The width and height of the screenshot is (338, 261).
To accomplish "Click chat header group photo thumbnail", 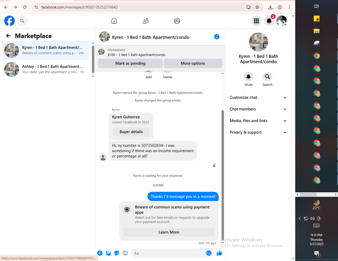I will click(x=105, y=37).
